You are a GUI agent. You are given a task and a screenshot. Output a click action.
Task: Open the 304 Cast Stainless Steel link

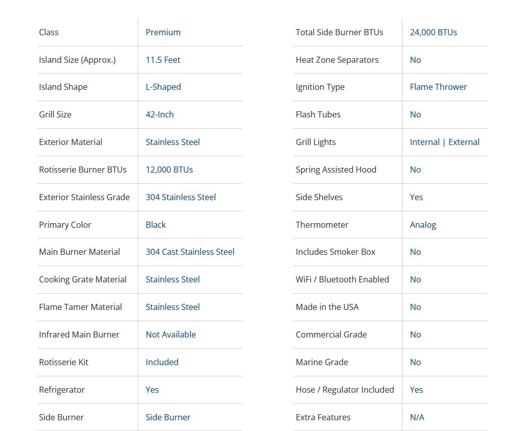(x=190, y=252)
